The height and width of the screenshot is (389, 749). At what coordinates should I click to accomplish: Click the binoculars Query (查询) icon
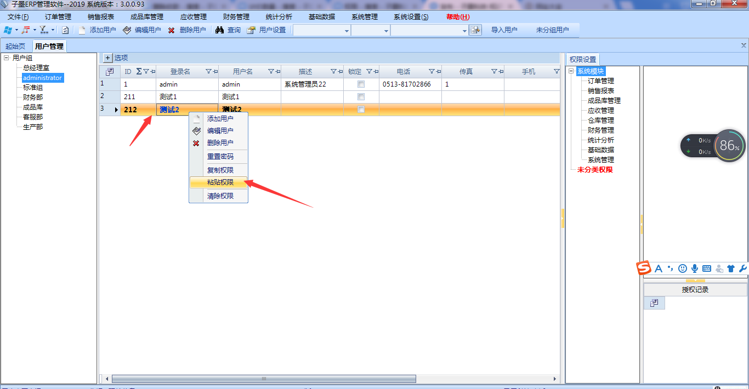[219, 30]
